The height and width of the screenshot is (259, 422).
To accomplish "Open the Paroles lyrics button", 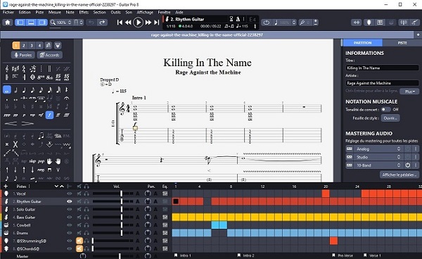I will pyautogui.click(x=23, y=55).
